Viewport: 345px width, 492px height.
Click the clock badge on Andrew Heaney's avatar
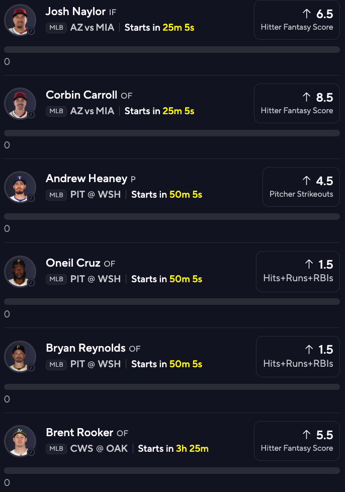pyautogui.click(x=31, y=198)
